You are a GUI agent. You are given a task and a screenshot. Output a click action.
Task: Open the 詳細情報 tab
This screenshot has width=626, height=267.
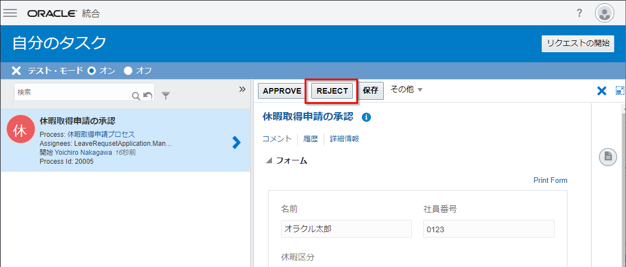click(344, 139)
